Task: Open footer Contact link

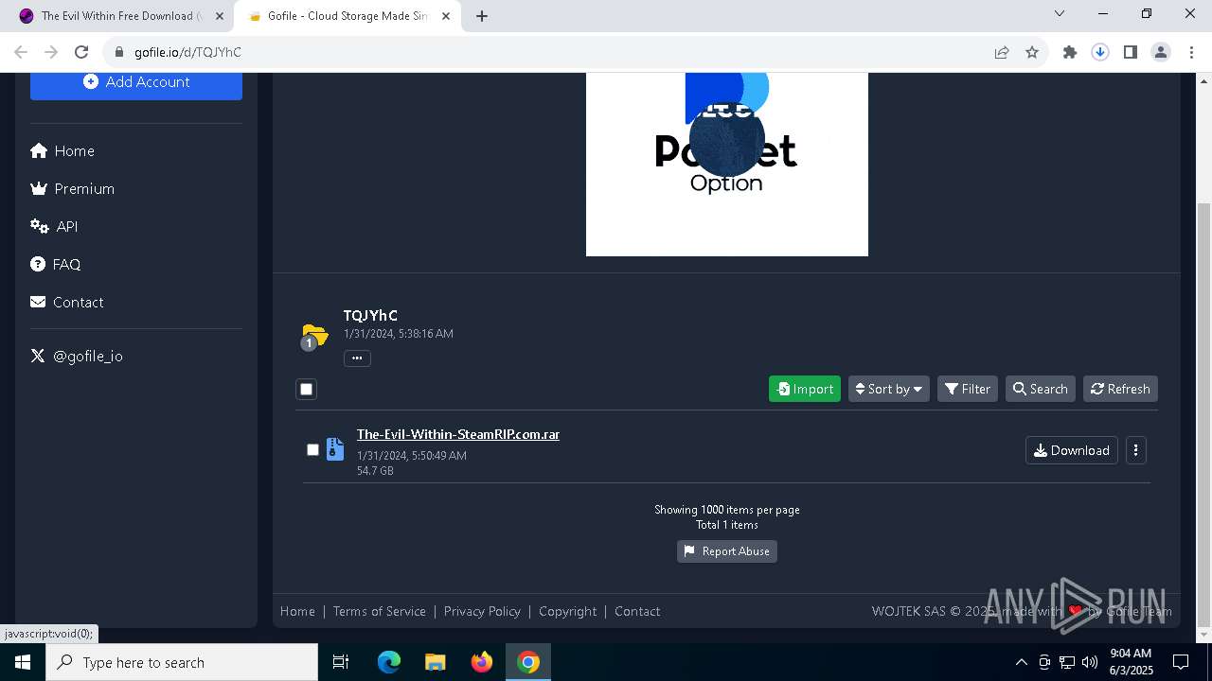Action: 637,611
